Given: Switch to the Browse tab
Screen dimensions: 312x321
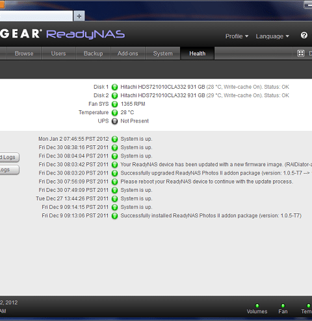Looking at the screenshot, I should (24, 53).
